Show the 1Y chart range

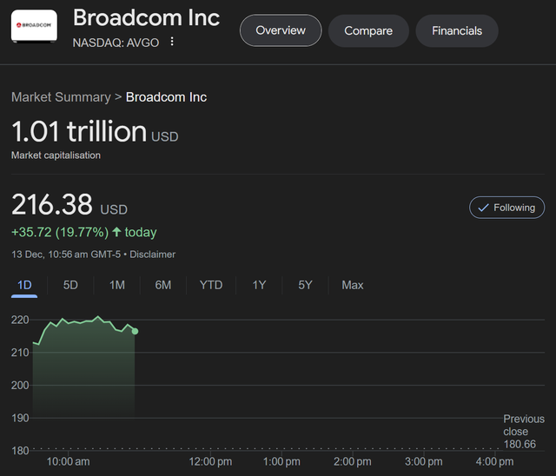[259, 285]
